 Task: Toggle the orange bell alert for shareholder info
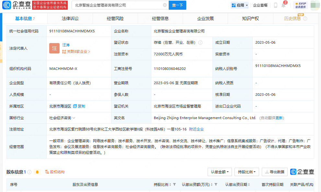click(x=37, y=172)
